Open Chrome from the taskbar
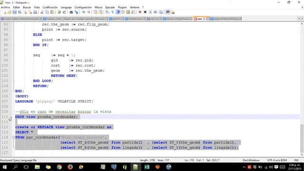Image resolution: width=304 pixels, height=171 pixels. tap(59, 167)
